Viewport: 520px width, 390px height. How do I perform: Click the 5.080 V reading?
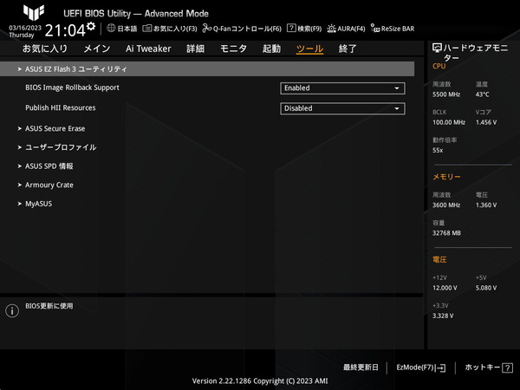[486, 288]
